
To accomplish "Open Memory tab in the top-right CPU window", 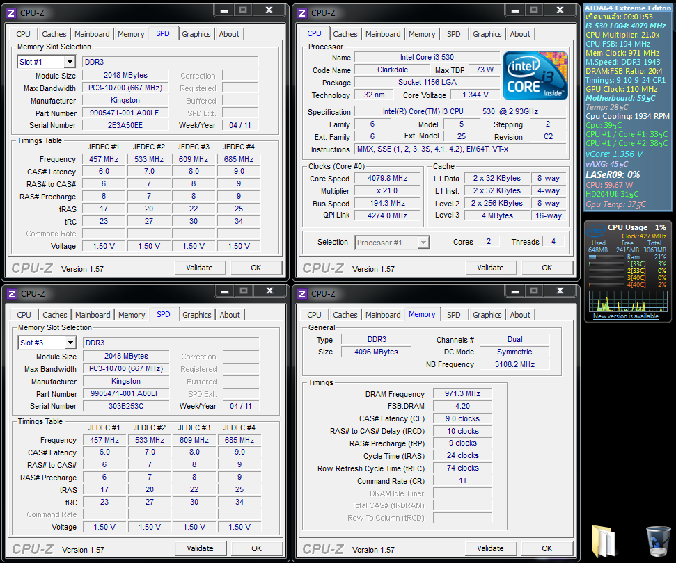I will (x=422, y=34).
